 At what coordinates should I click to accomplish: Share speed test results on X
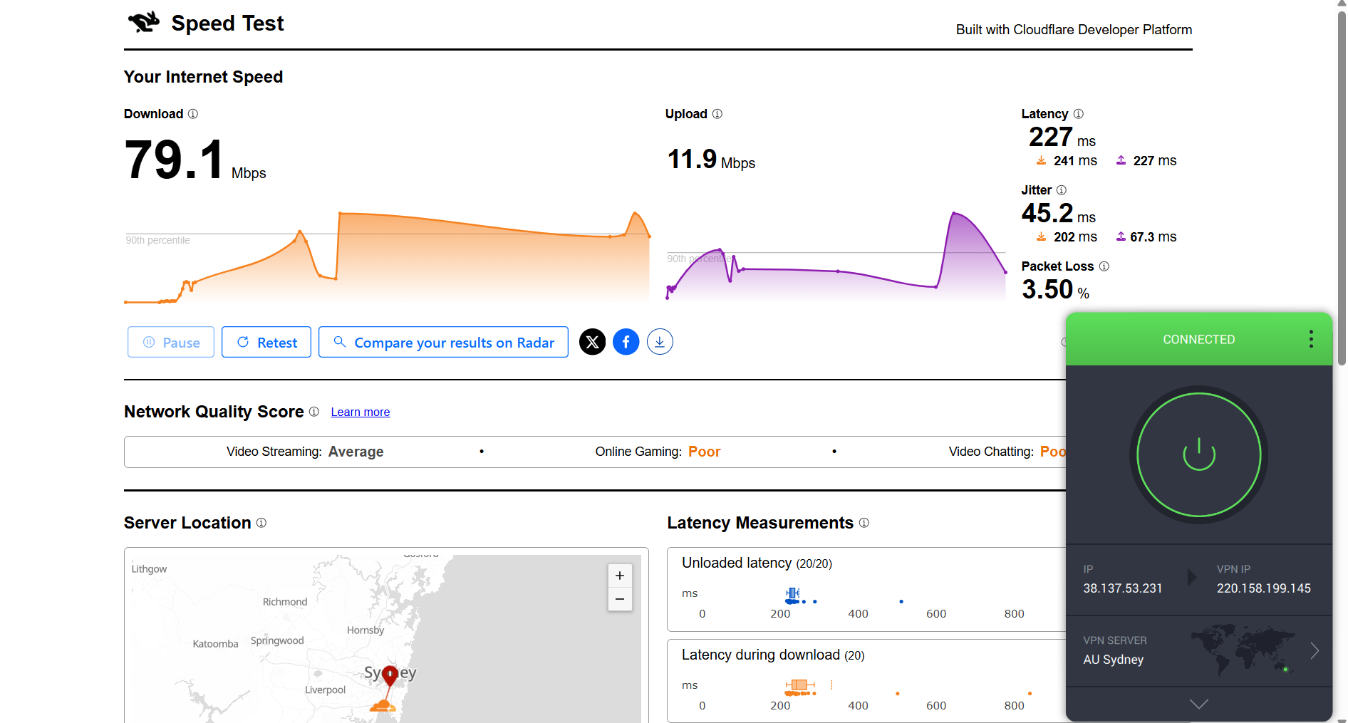pyautogui.click(x=592, y=342)
